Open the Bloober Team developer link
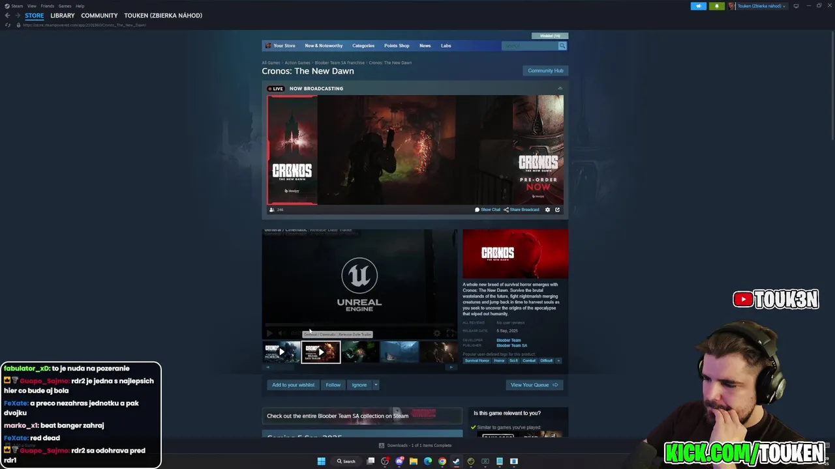The width and height of the screenshot is (835, 469). pyautogui.click(x=509, y=340)
